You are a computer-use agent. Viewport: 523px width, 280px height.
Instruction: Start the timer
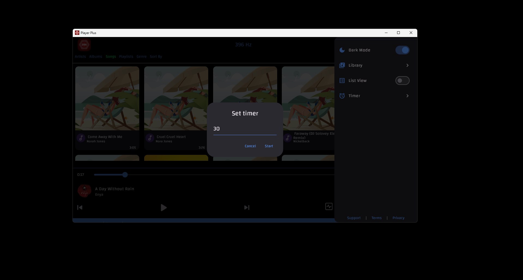(x=269, y=146)
